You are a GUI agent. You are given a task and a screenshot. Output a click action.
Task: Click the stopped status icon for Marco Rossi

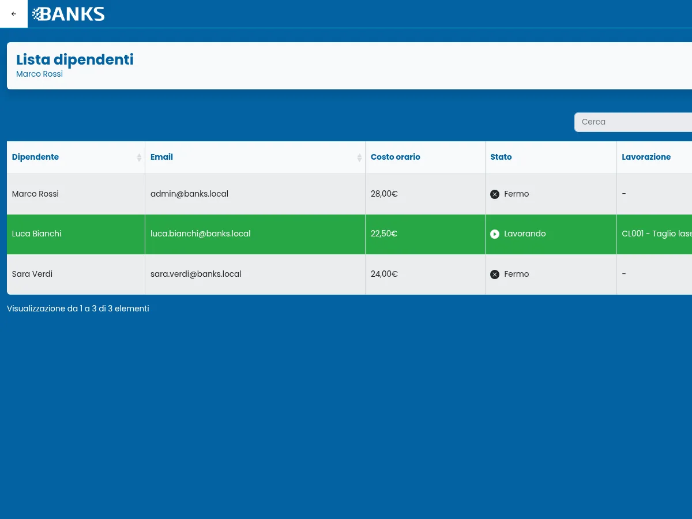pos(495,194)
